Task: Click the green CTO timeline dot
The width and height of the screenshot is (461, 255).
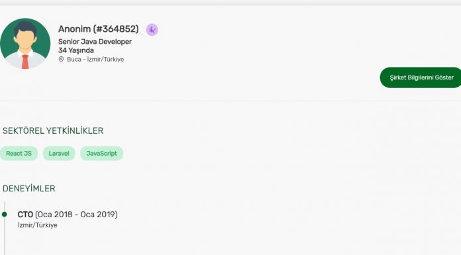Action: coord(4,214)
